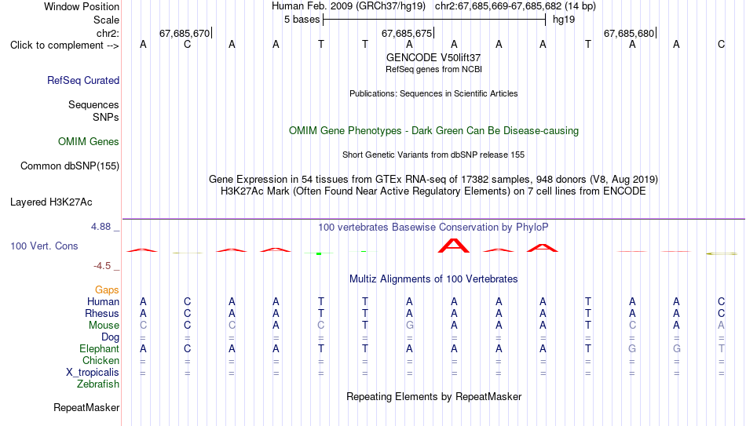Click position marker 67,685,675
The height and width of the screenshot is (426, 746).
408,33
